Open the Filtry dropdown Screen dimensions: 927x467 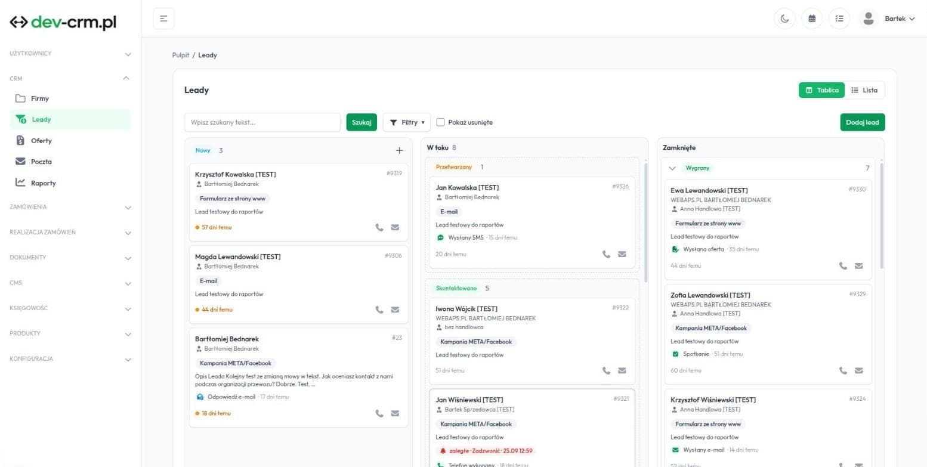(x=407, y=122)
